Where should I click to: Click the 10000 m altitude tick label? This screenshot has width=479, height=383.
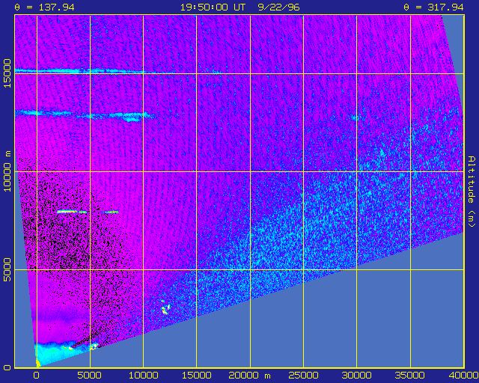pyautogui.click(x=7, y=171)
